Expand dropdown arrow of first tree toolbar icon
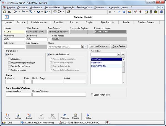 [19, 12]
